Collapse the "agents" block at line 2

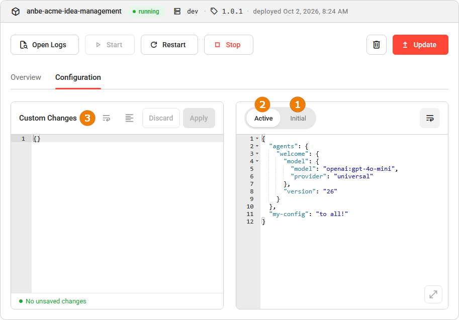pos(257,146)
